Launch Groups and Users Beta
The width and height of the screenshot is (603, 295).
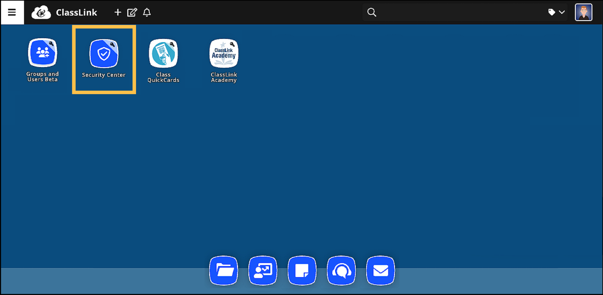tap(42, 53)
